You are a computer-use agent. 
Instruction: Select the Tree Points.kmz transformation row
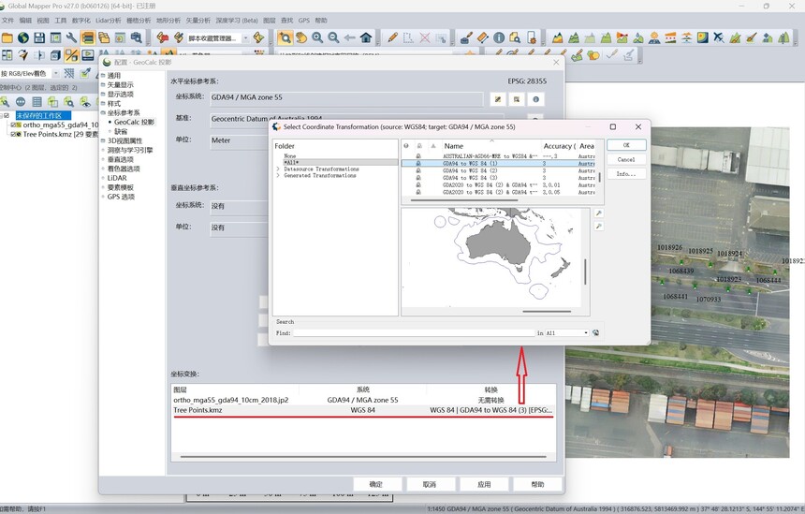(363, 410)
